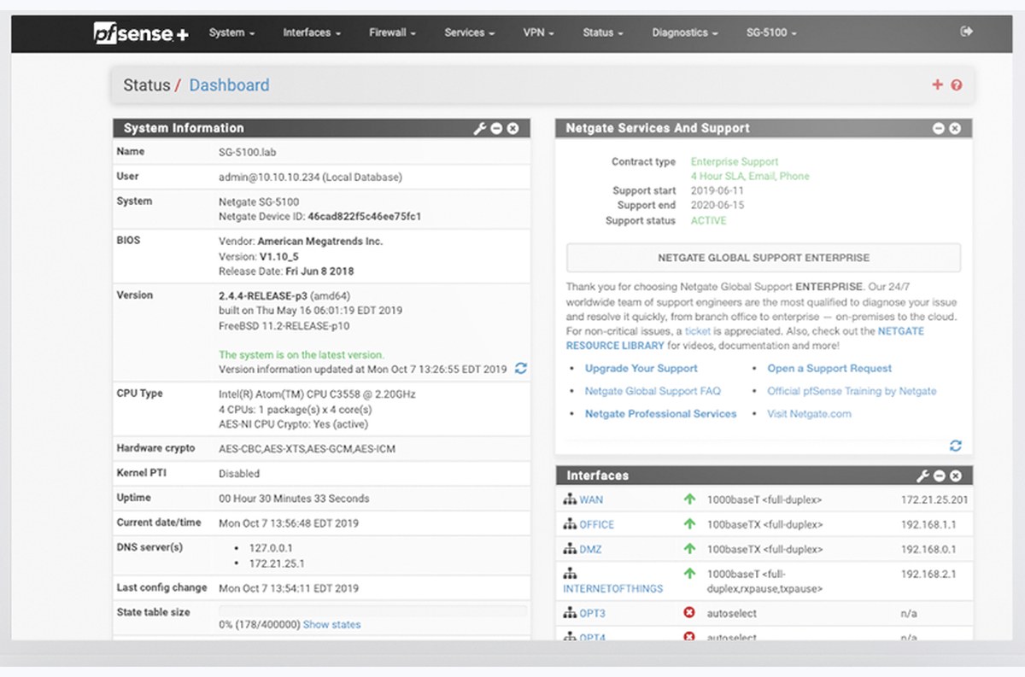The height and width of the screenshot is (677, 1025).
Task: Open the Firewall dropdown menu
Action: [x=392, y=32]
